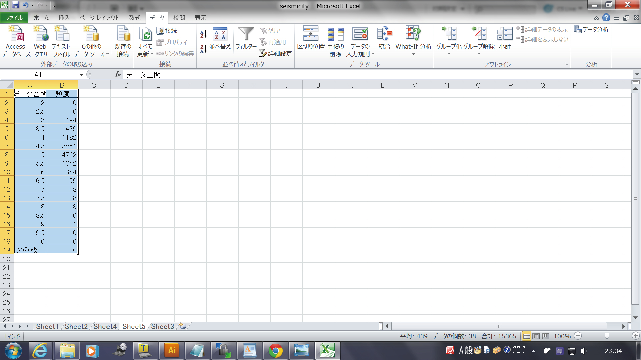Screen dimensions: 641x360
Task: Go to the next sheet tab arrow
Action: [20, 326]
